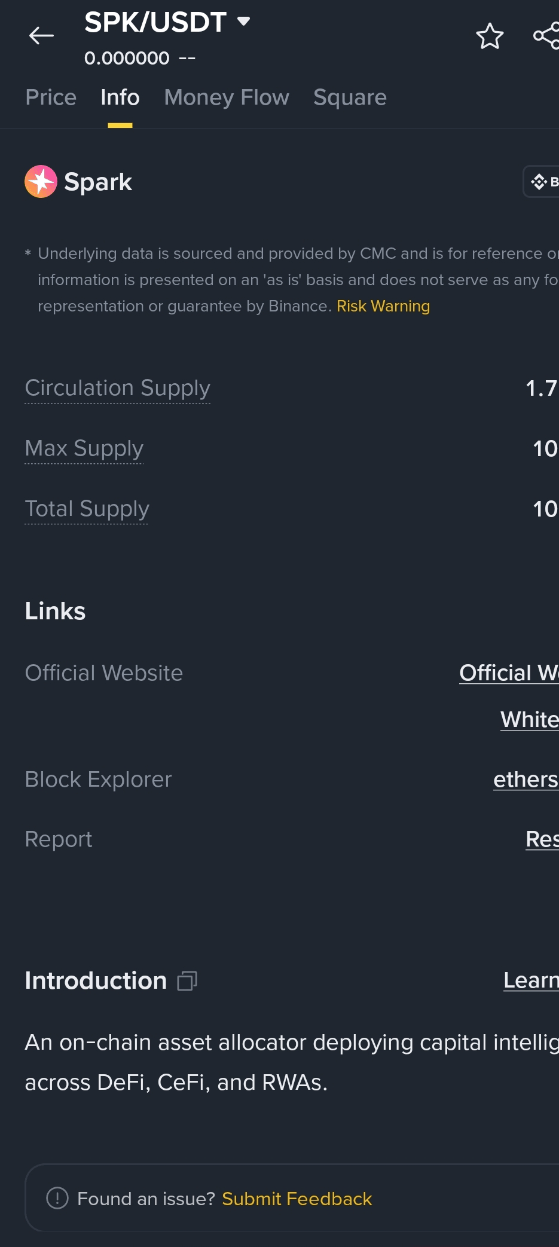Click Submit Feedback link
Image resolution: width=559 pixels, height=1247 pixels.
pos(297,1199)
